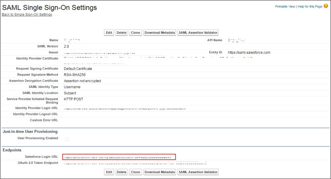Toggle the User Provisioning Enabled checkbox

(x=67, y=139)
